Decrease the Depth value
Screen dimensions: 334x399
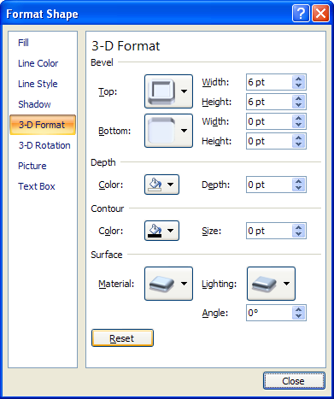(298, 188)
